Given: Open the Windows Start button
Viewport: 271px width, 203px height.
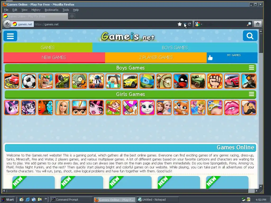Looking at the screenshot, I should [x=8, y=200].
